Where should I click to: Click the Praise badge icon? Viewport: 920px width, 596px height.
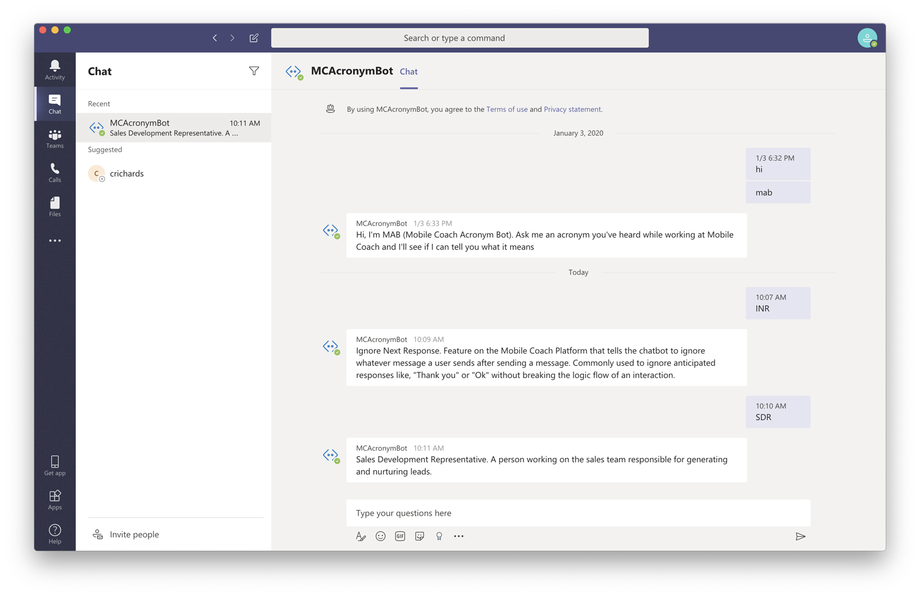pos(439,536)
